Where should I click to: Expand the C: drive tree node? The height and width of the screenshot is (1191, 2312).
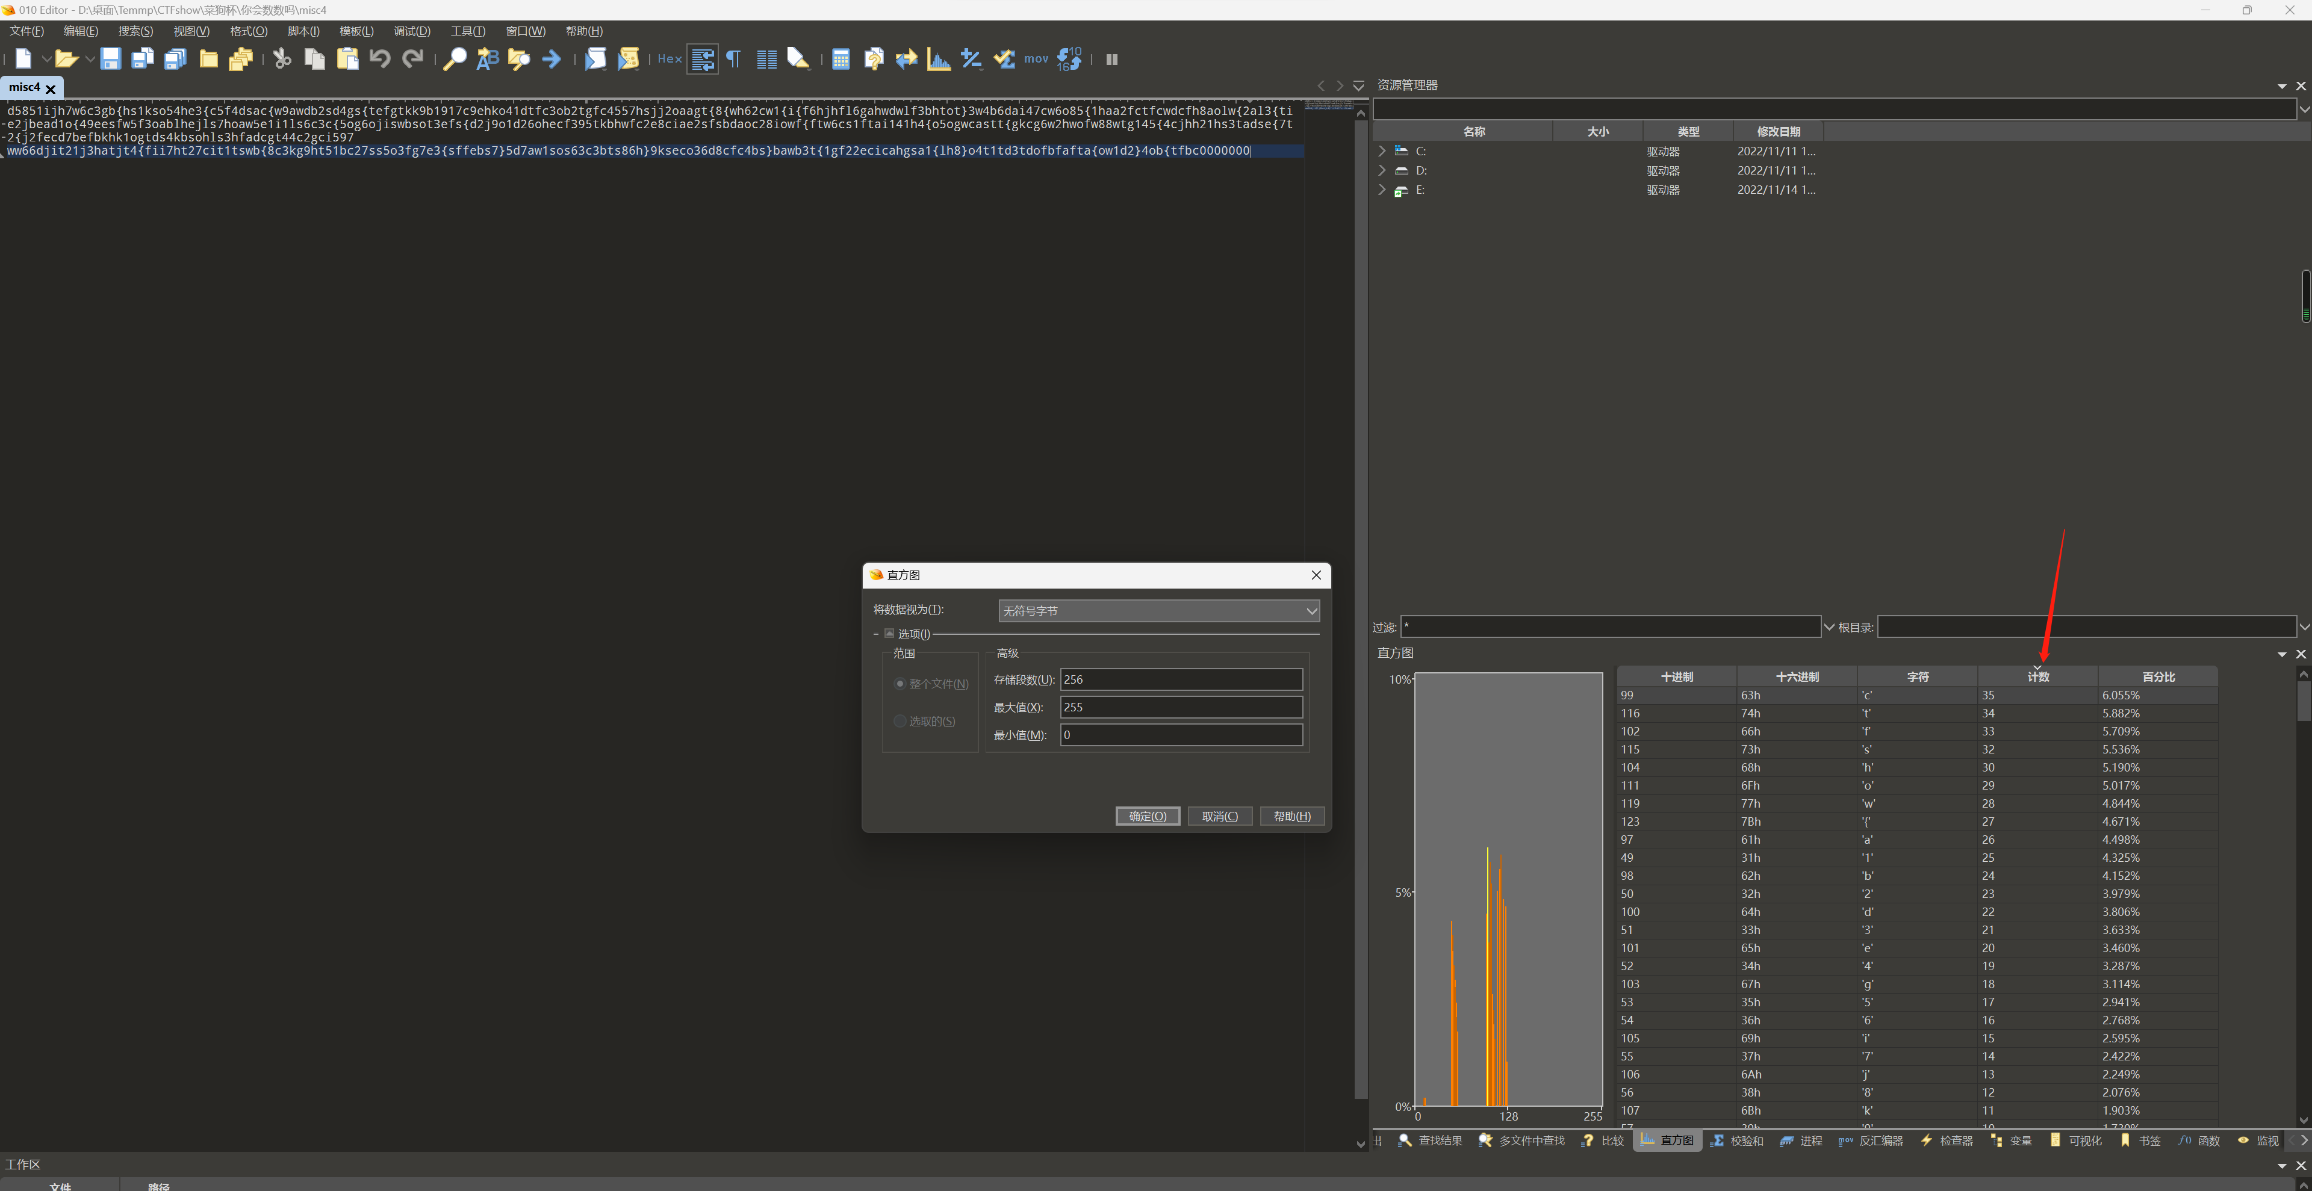pos(1382,150)
